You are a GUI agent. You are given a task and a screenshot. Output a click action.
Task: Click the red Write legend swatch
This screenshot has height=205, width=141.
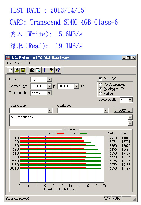point(60,133)
